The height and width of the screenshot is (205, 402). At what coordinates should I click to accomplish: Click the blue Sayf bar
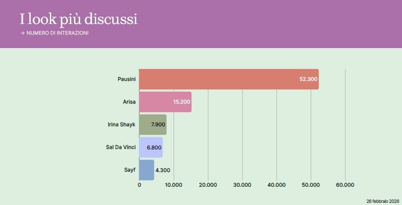tap(146, 170)
